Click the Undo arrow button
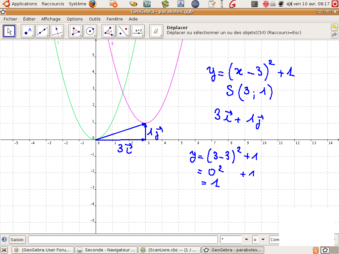339x254 pixels. point(334,27)
